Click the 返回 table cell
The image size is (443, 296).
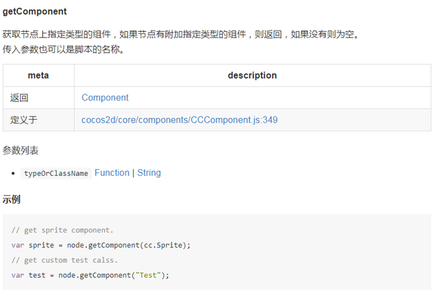click(20, 97)
